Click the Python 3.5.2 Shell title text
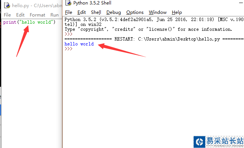 click(92, 3)
